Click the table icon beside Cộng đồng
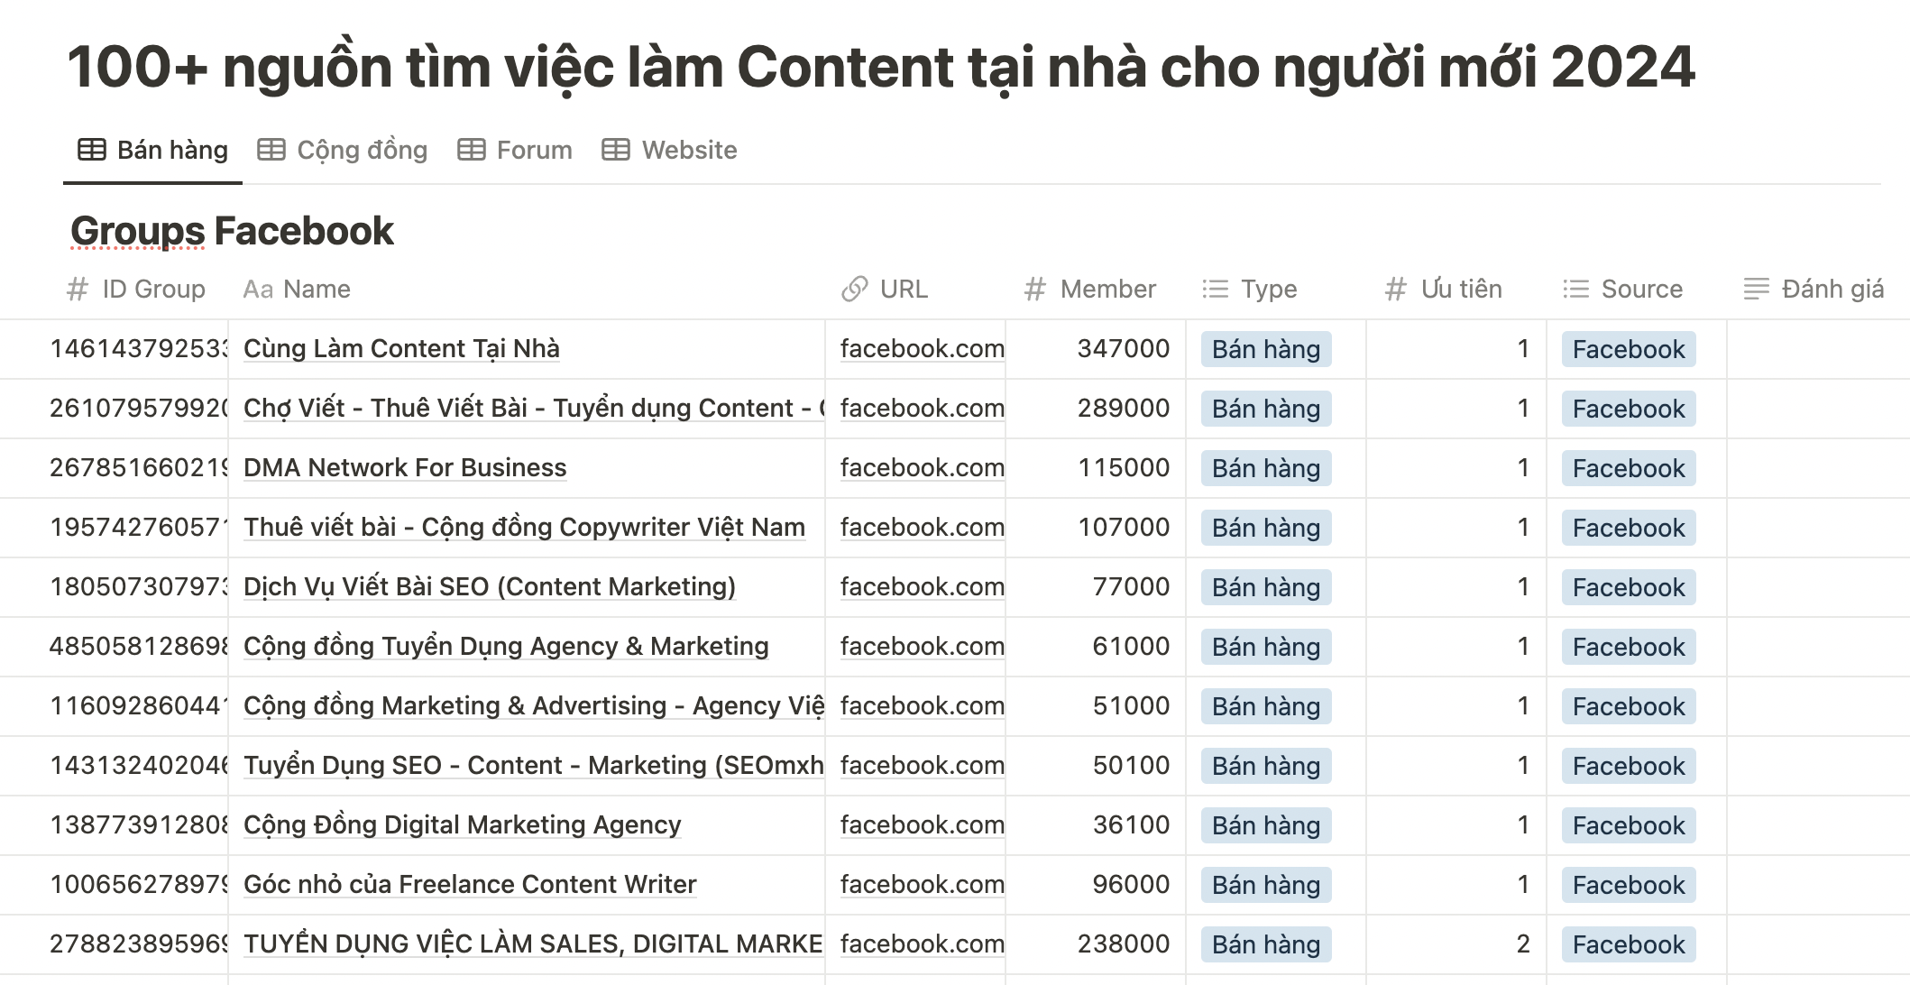This screenshot has width=1910, height=985. pos(271,150)
